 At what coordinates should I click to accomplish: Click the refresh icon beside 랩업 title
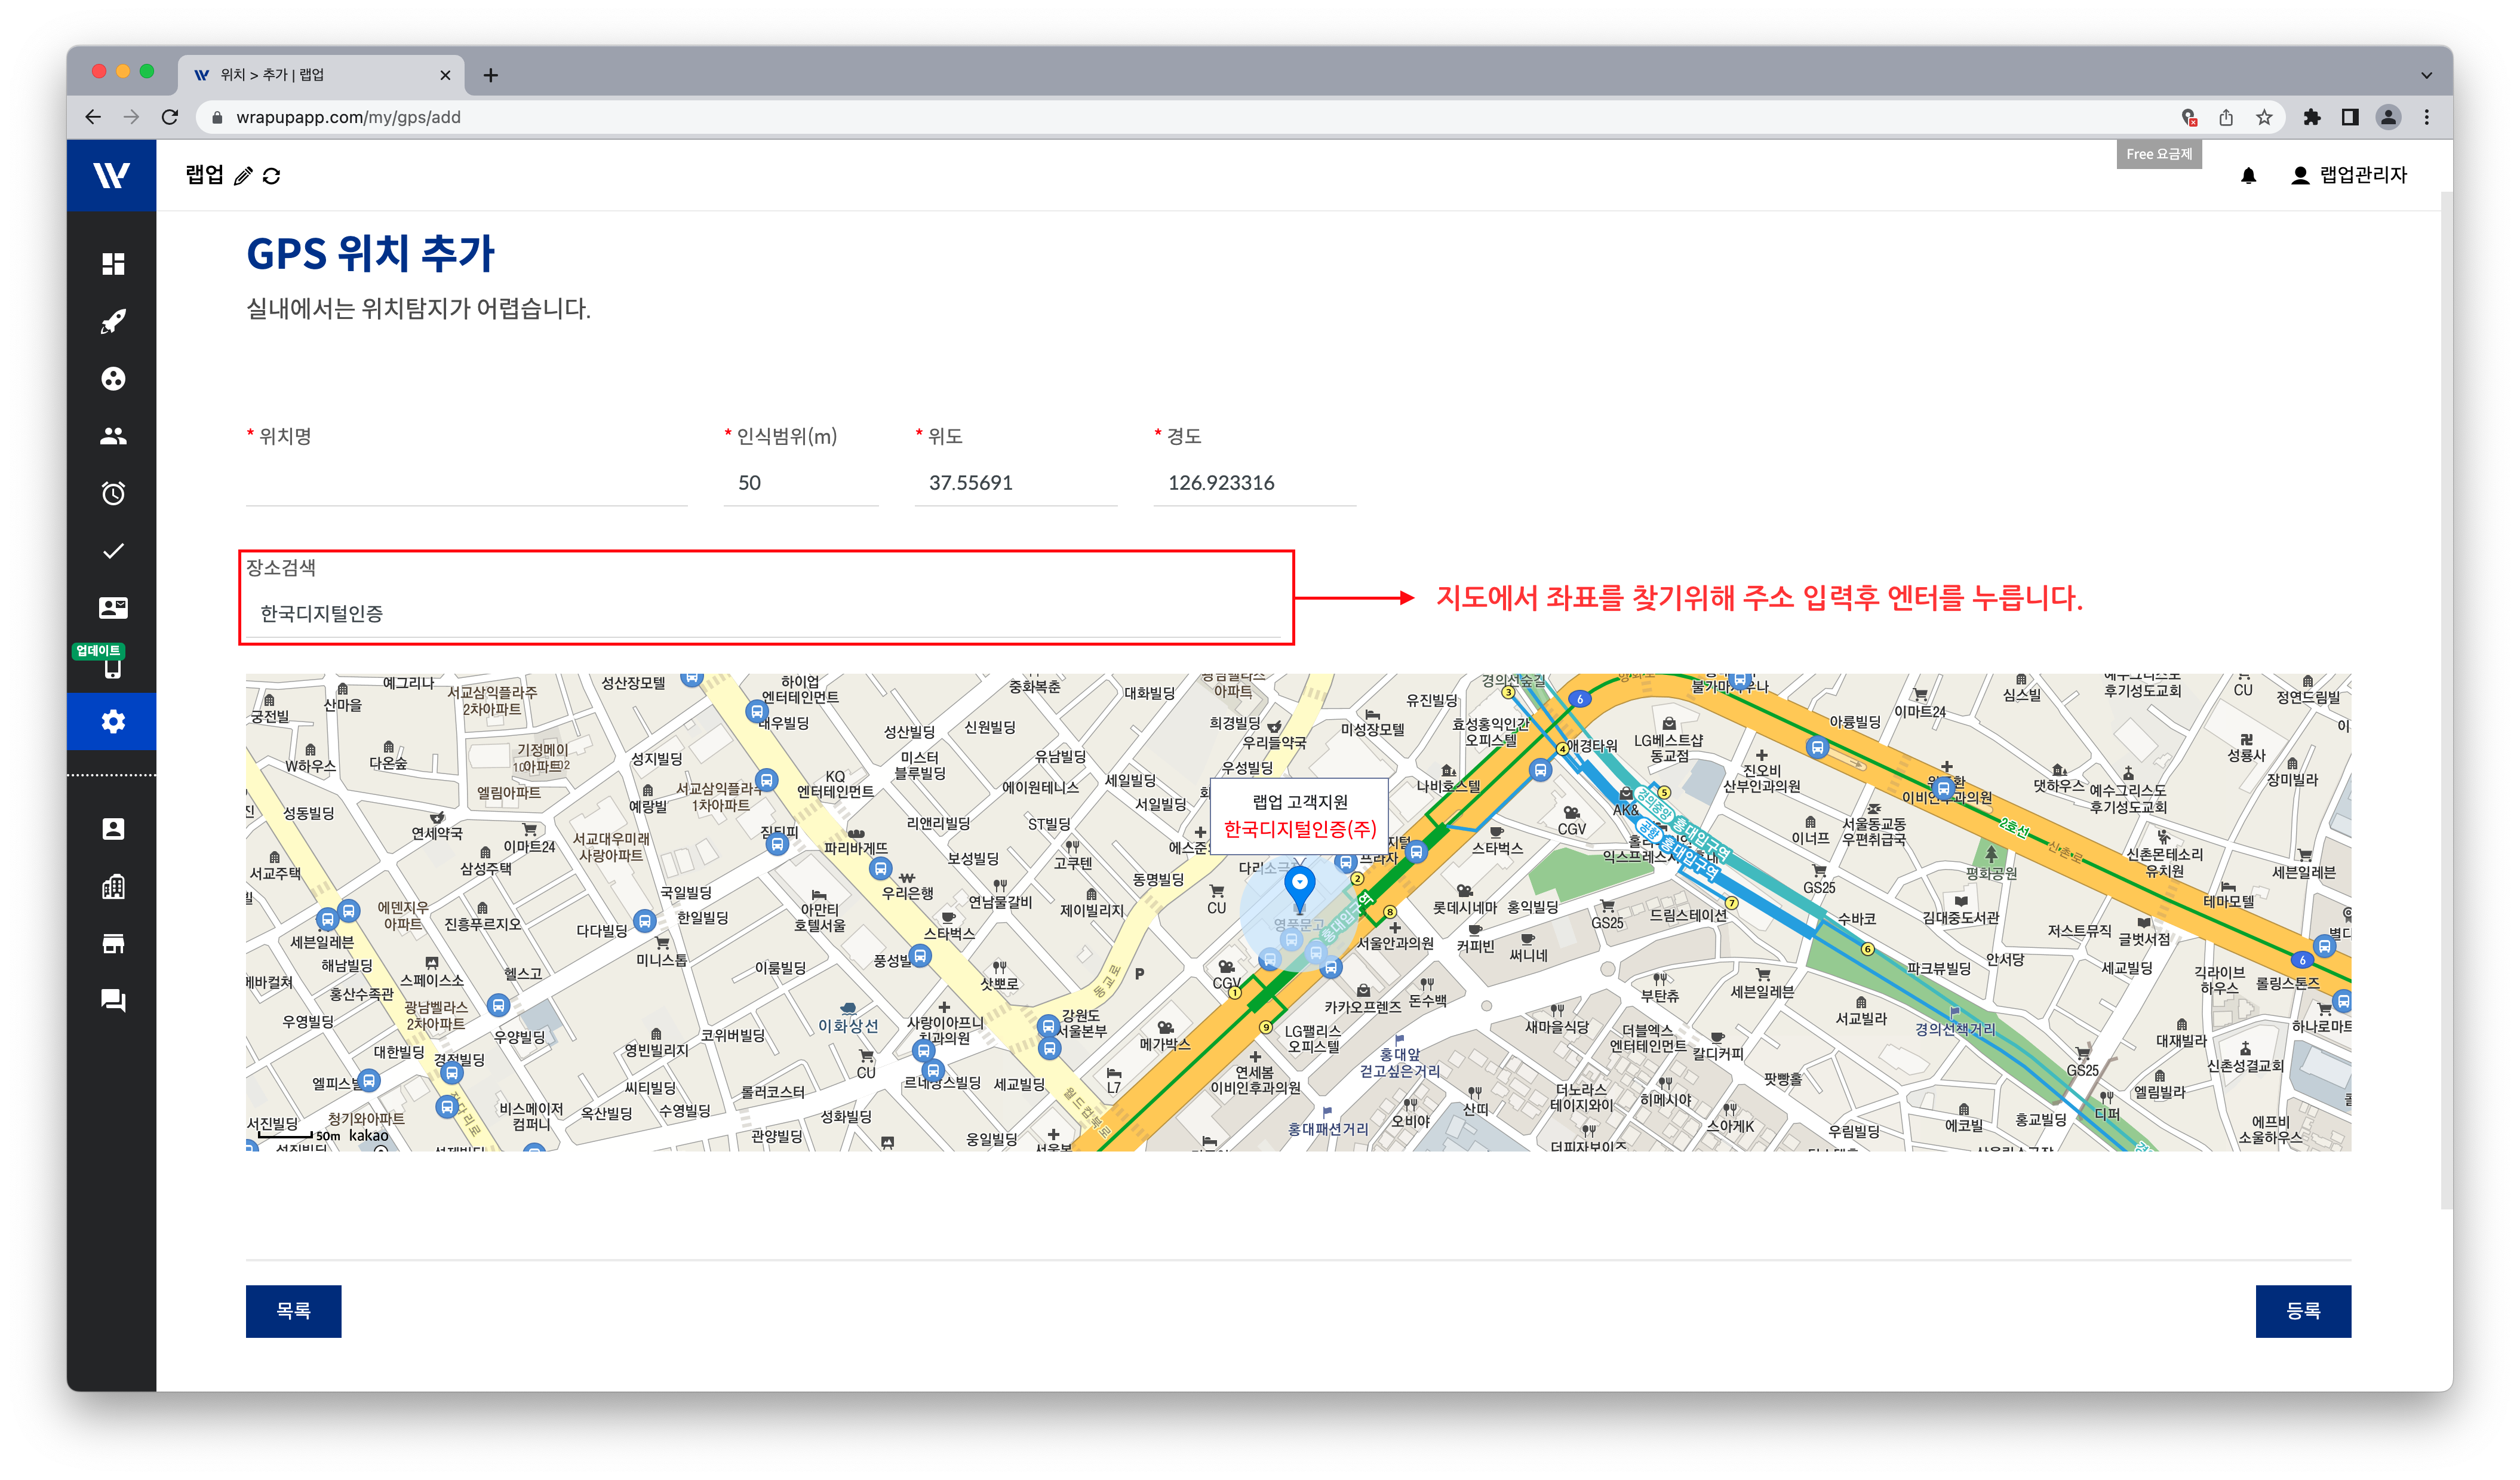tap(271, 177)
